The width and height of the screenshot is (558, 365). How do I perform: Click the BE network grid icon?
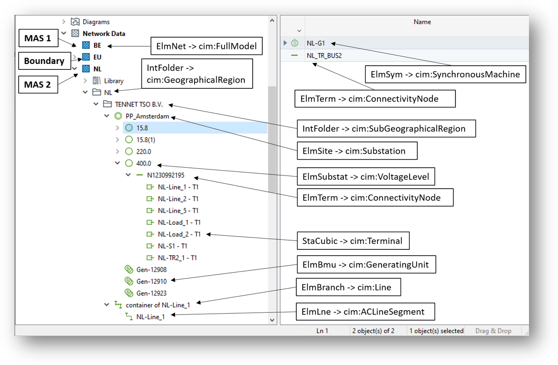tap(86, 45)
